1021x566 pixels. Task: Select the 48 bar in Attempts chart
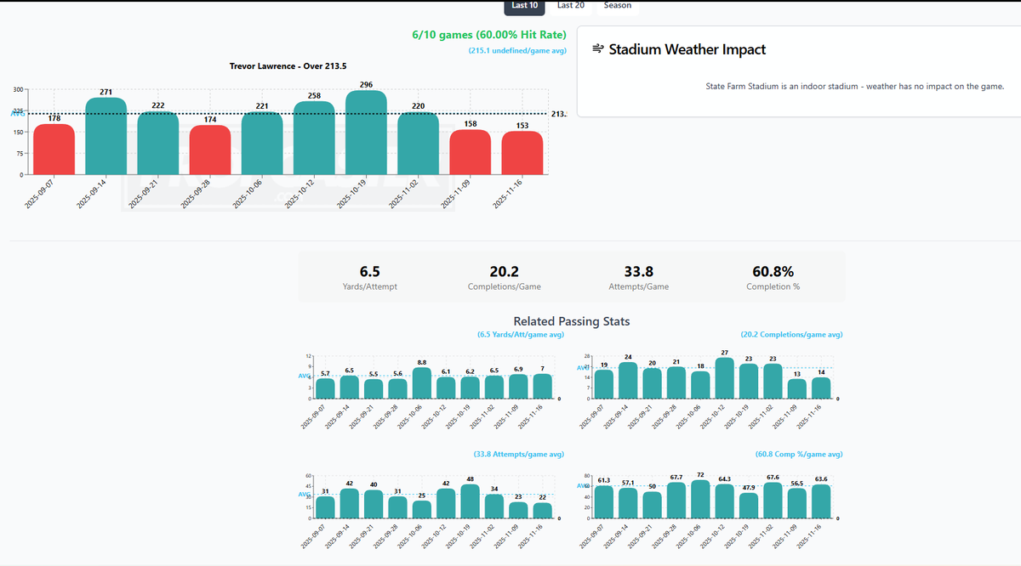point(470,501)
